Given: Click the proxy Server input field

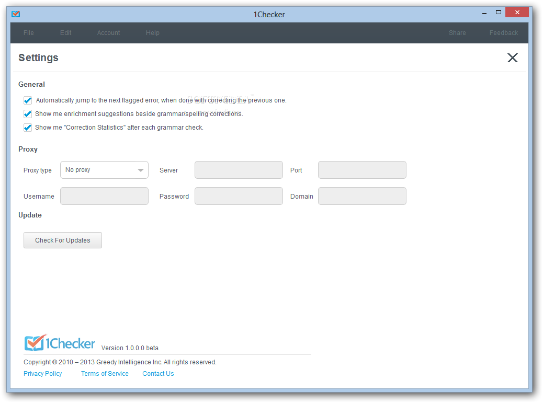Looking at the screenshot, I should click(239, 170).
